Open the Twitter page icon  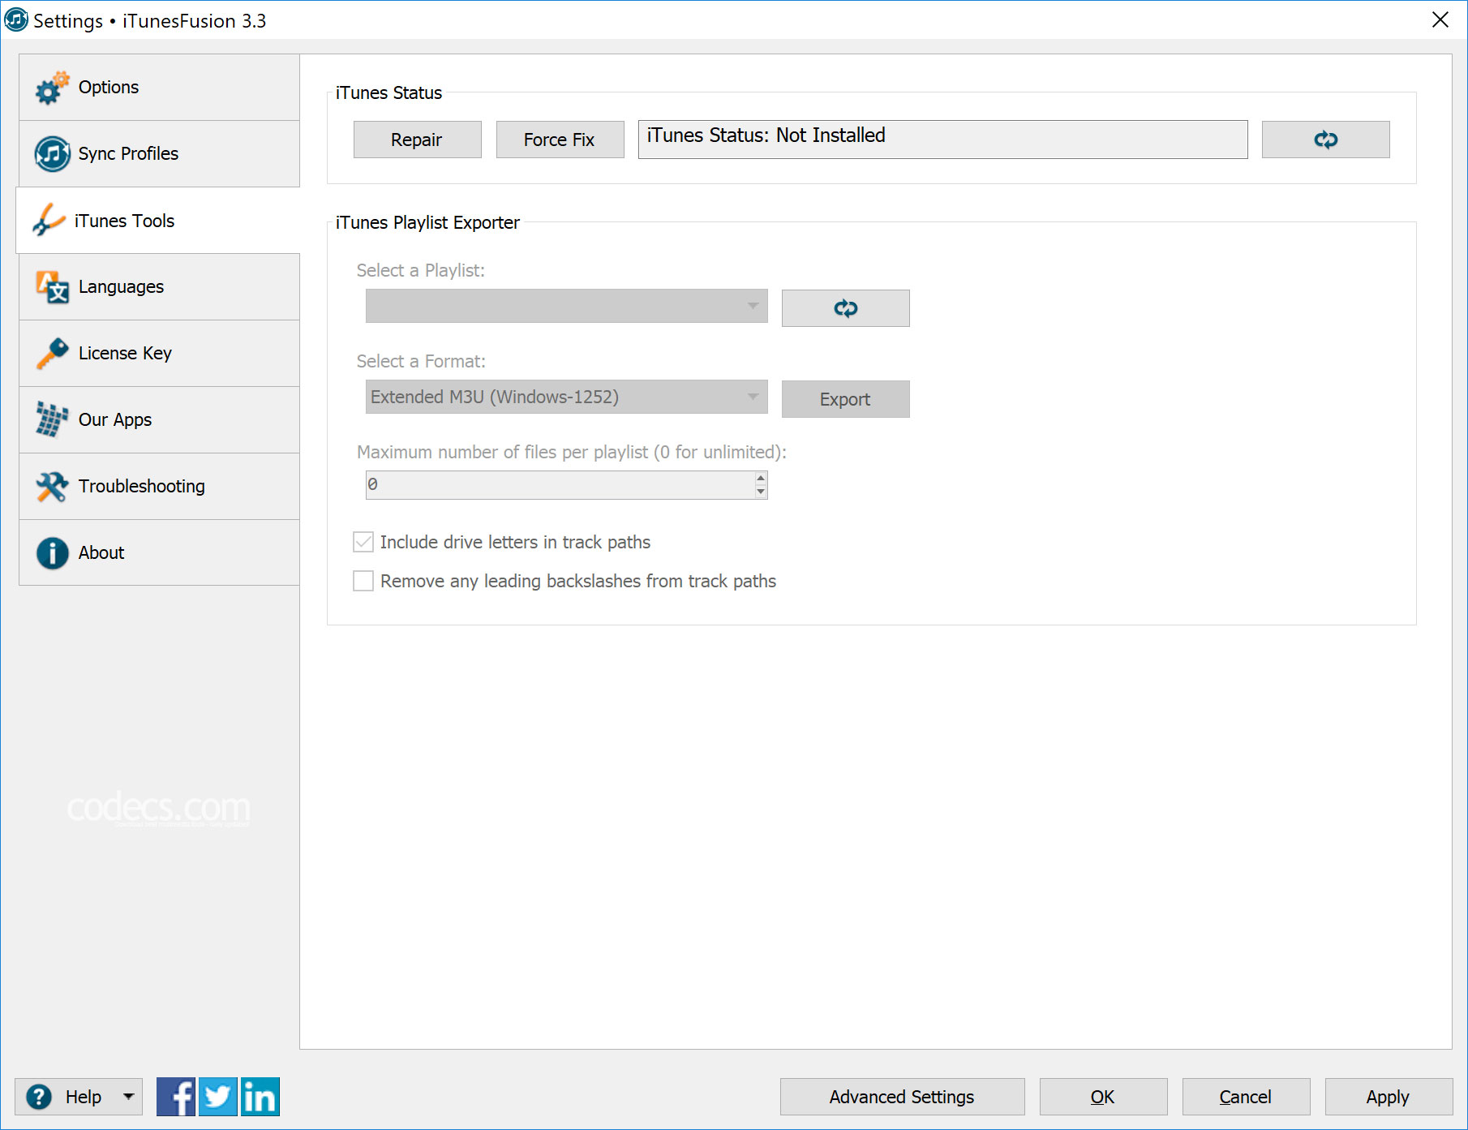tap(218, 1097)
